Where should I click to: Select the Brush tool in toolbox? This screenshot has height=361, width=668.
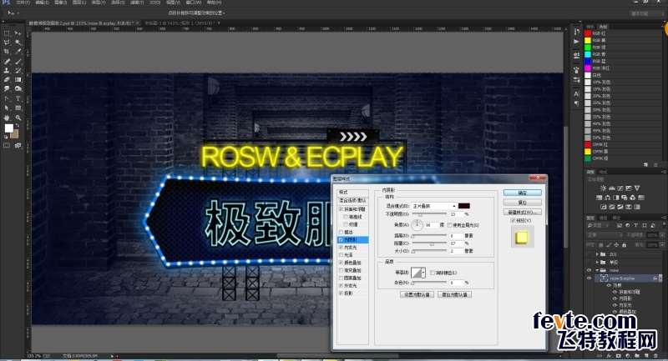18,61
